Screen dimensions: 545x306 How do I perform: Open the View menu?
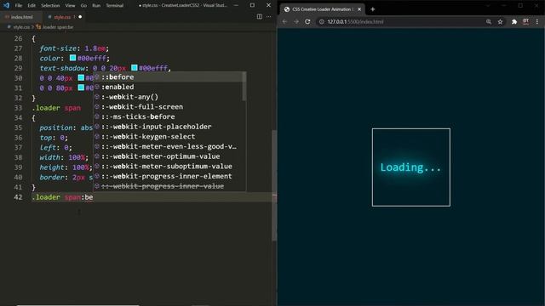[x=70, y=6]
